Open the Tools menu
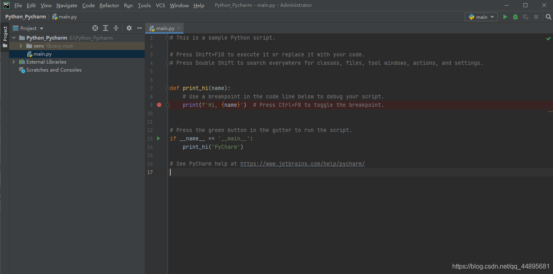Viewport: 553px width, 274px height. click(144, 5)
